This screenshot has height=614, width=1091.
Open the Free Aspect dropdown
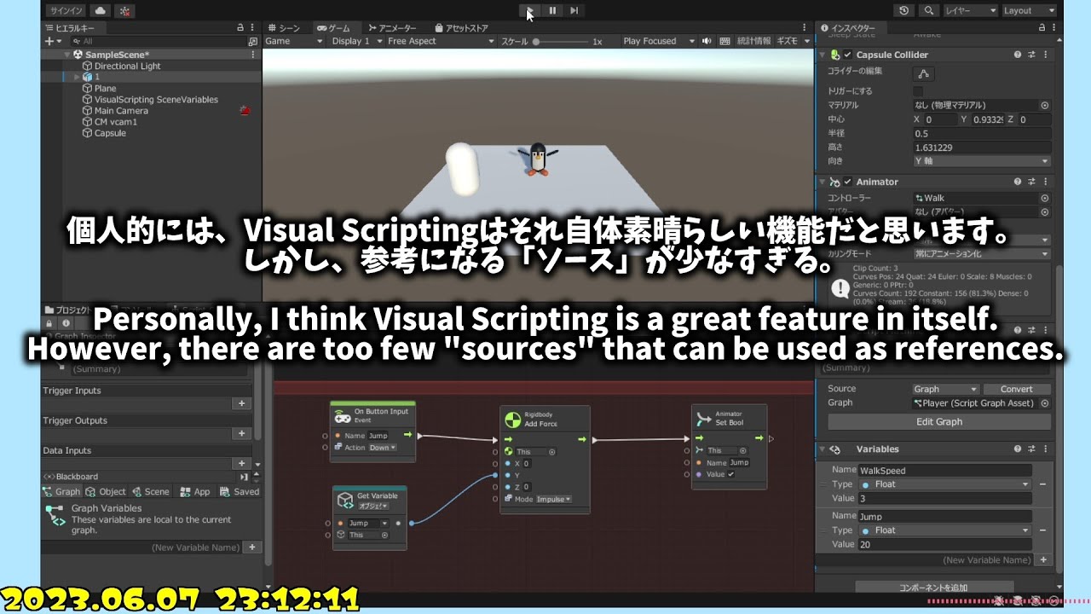point(440,41)
